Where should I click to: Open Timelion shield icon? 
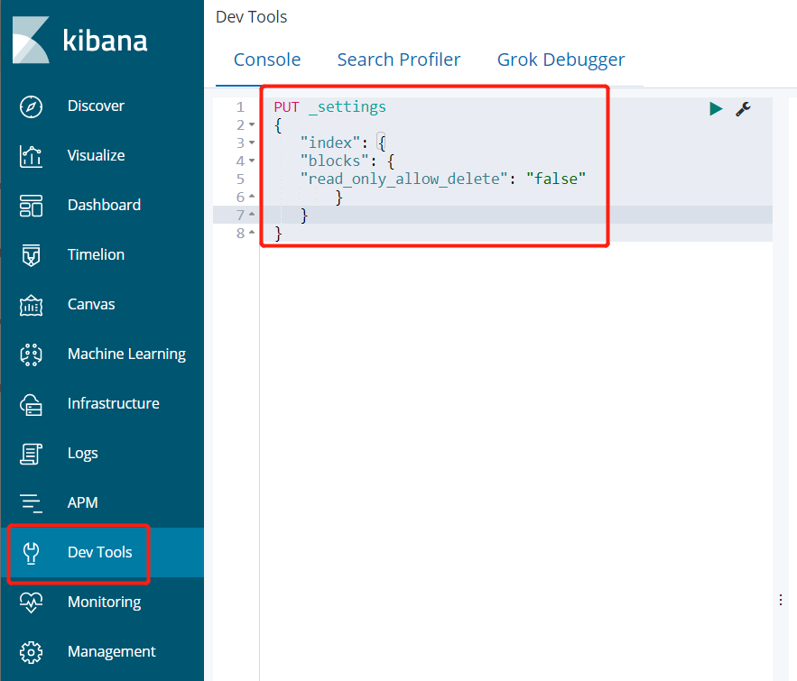tap(31, 255)
